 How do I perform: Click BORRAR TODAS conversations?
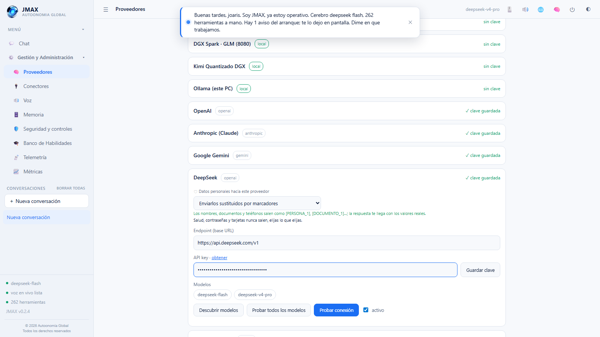71,188
